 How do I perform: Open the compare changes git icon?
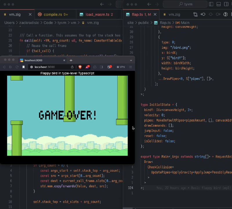pyautogui.click(x=195, y=14)
